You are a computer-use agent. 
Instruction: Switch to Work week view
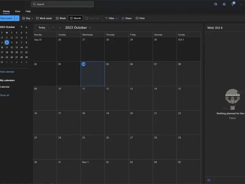coord(44,18)
